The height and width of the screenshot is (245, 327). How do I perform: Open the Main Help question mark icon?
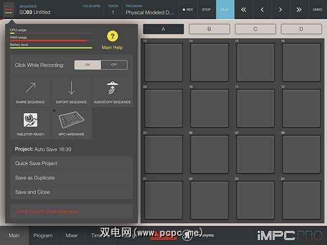[x=112, y=37]
